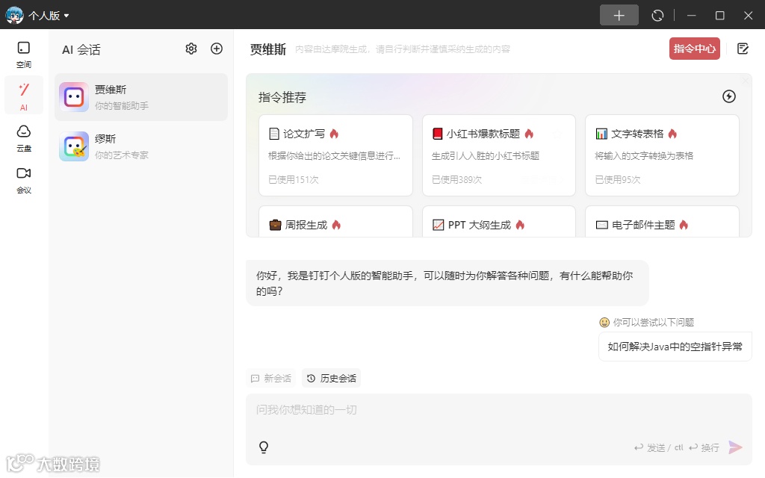Click the 你可以尝试以下问题 hint text

(653, 323)
